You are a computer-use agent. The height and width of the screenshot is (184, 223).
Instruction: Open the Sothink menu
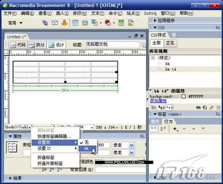[x=151, y=14]
